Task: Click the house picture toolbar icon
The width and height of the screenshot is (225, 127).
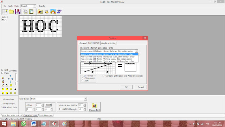Action: 53,12
